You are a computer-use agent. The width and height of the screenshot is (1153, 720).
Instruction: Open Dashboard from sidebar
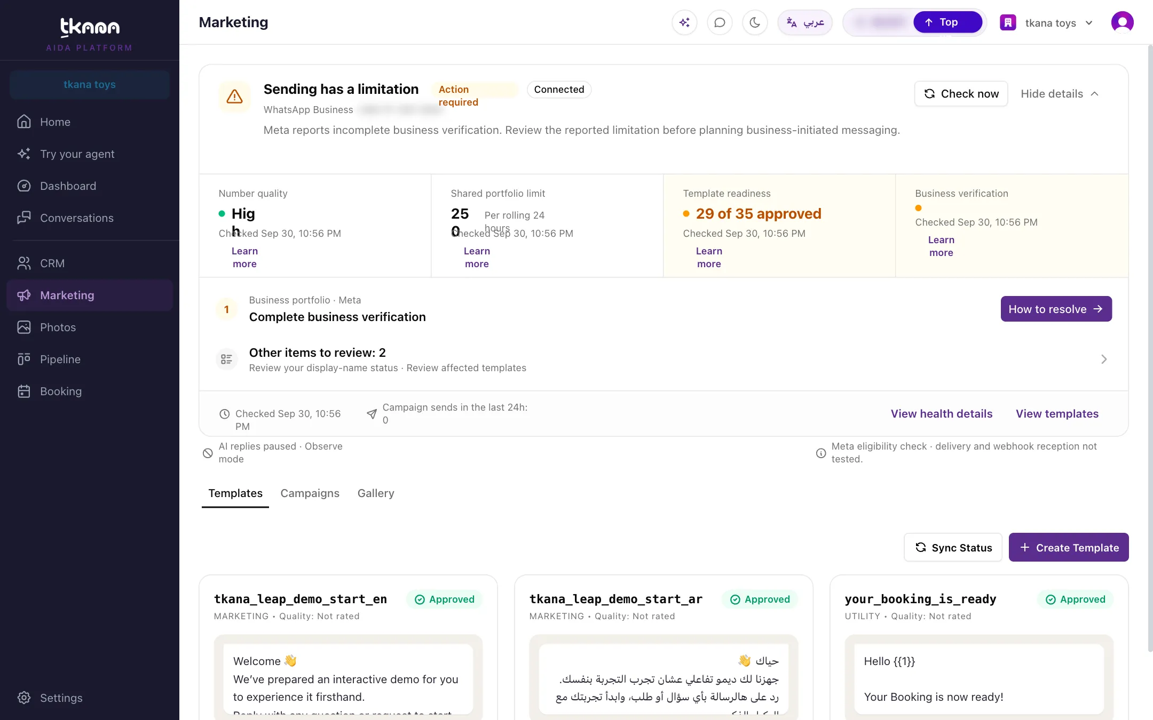click(x=90, y=186)
